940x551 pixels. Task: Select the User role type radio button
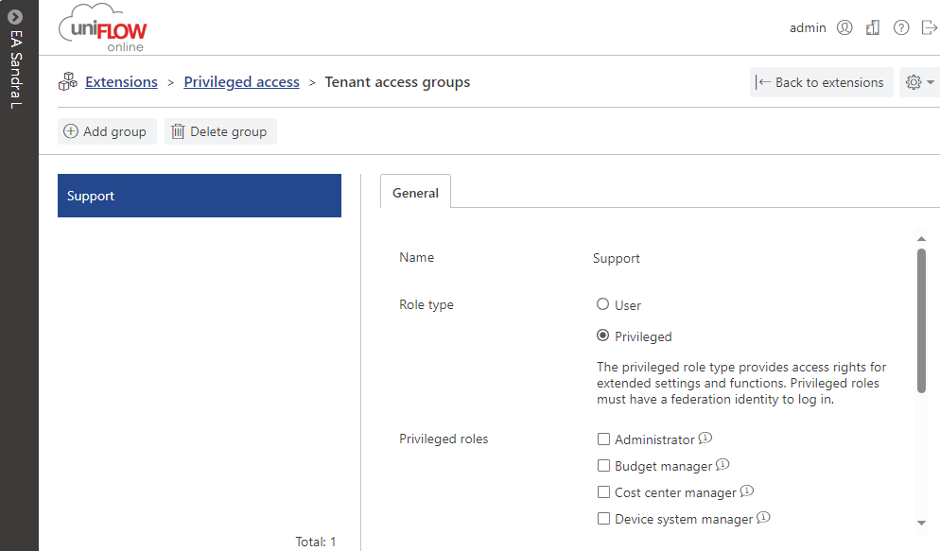[x=603, y=304]
